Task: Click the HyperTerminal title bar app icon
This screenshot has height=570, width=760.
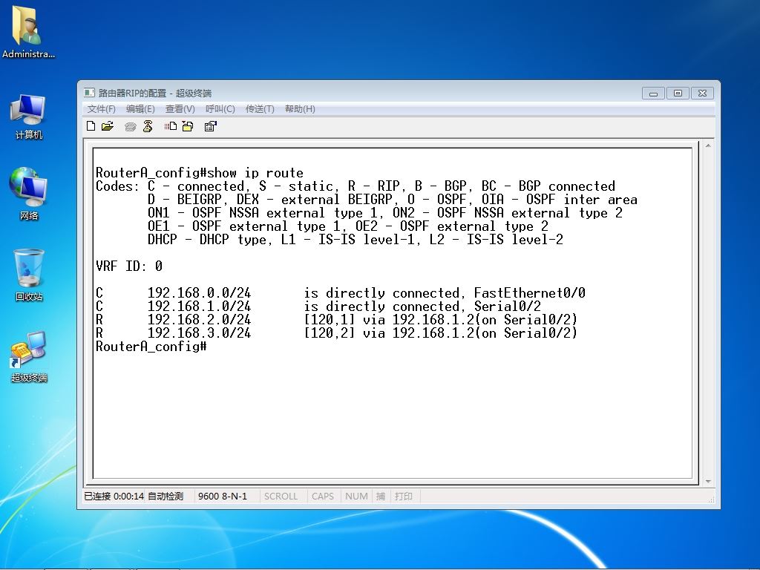Action: pyautogui.click(x=89, y=93)
